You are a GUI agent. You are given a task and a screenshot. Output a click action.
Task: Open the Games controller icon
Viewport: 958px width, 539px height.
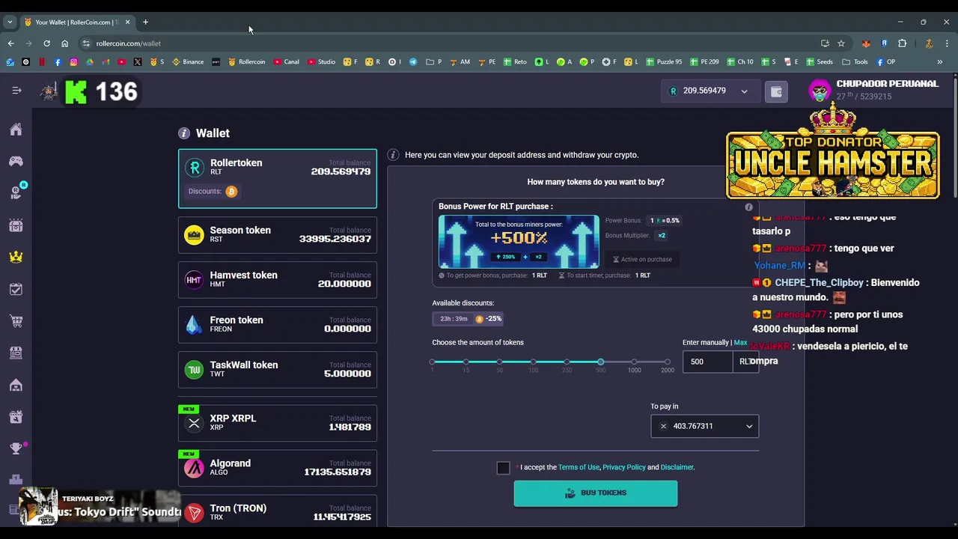(x=16, y=161)
